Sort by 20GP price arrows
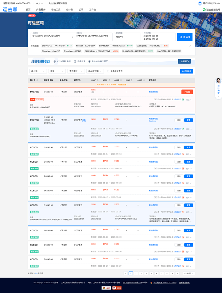The image size is (222, 293). click(x=98, y=80)
